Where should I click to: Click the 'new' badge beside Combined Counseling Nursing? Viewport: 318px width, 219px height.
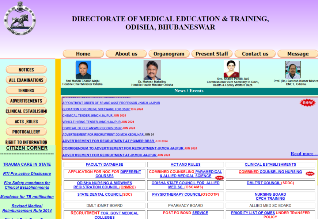(x=310, y=174)
